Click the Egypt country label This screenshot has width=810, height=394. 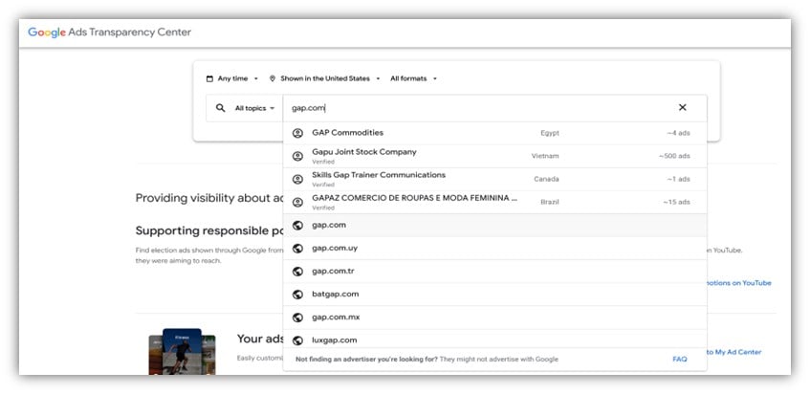(550, 133)
